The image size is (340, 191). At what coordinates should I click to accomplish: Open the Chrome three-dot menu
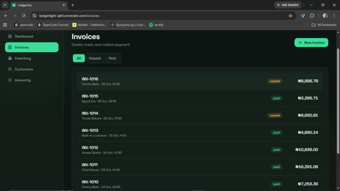point(334,16)
